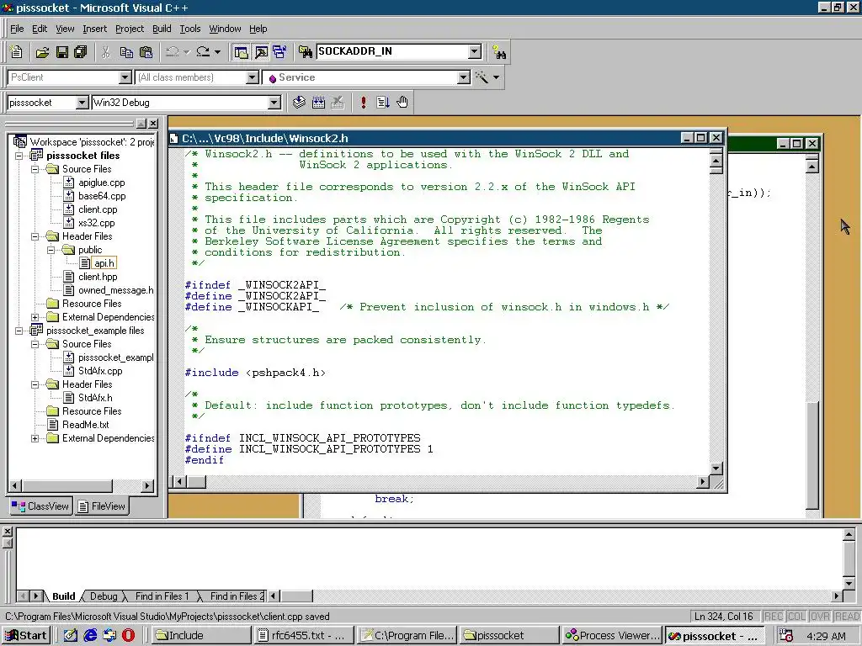Open a file with the folder icon
The height and width of the screenshot is (646, 862).
[x=42, y=52]
